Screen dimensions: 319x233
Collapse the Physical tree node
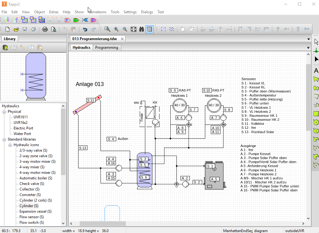[x=5, y=112]
